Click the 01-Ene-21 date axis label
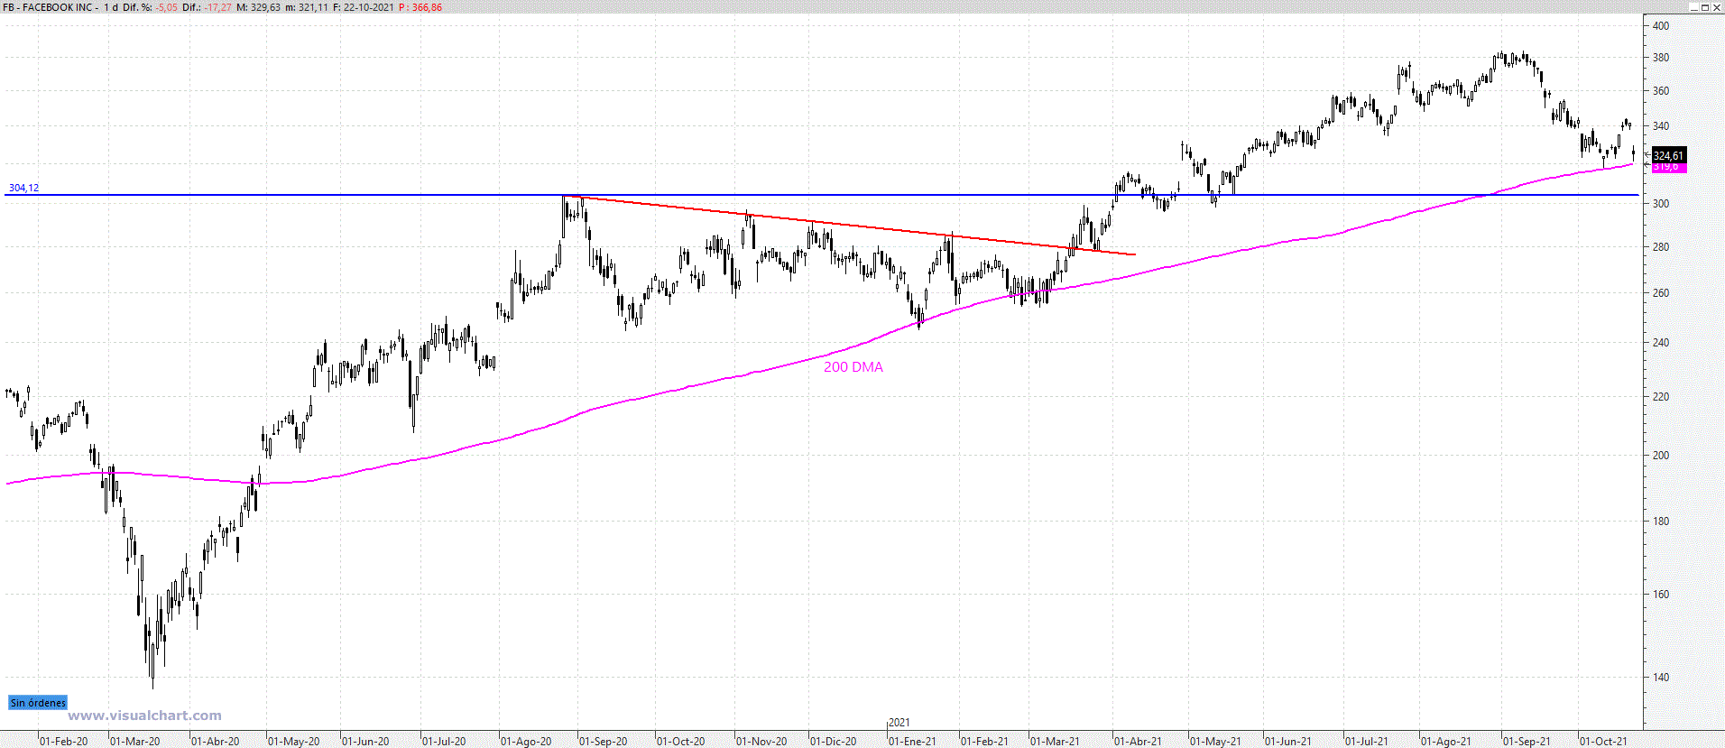The height and width of the screenshot is (748, 1725). 913,742
